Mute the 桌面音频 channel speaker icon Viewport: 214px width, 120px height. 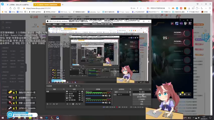(106, 103)
